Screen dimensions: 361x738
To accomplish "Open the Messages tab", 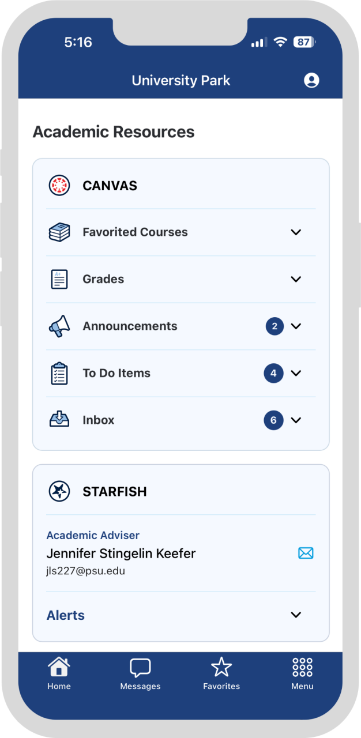I will (x=140, y=673).
